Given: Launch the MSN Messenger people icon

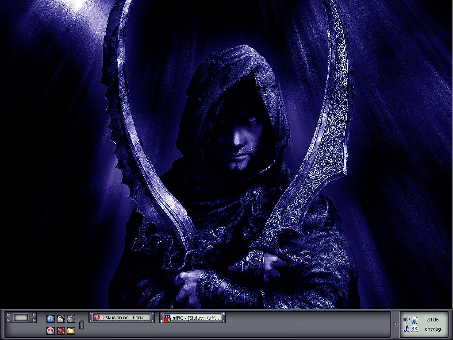Looking at the screenshot, I should [x=71, y=319].
